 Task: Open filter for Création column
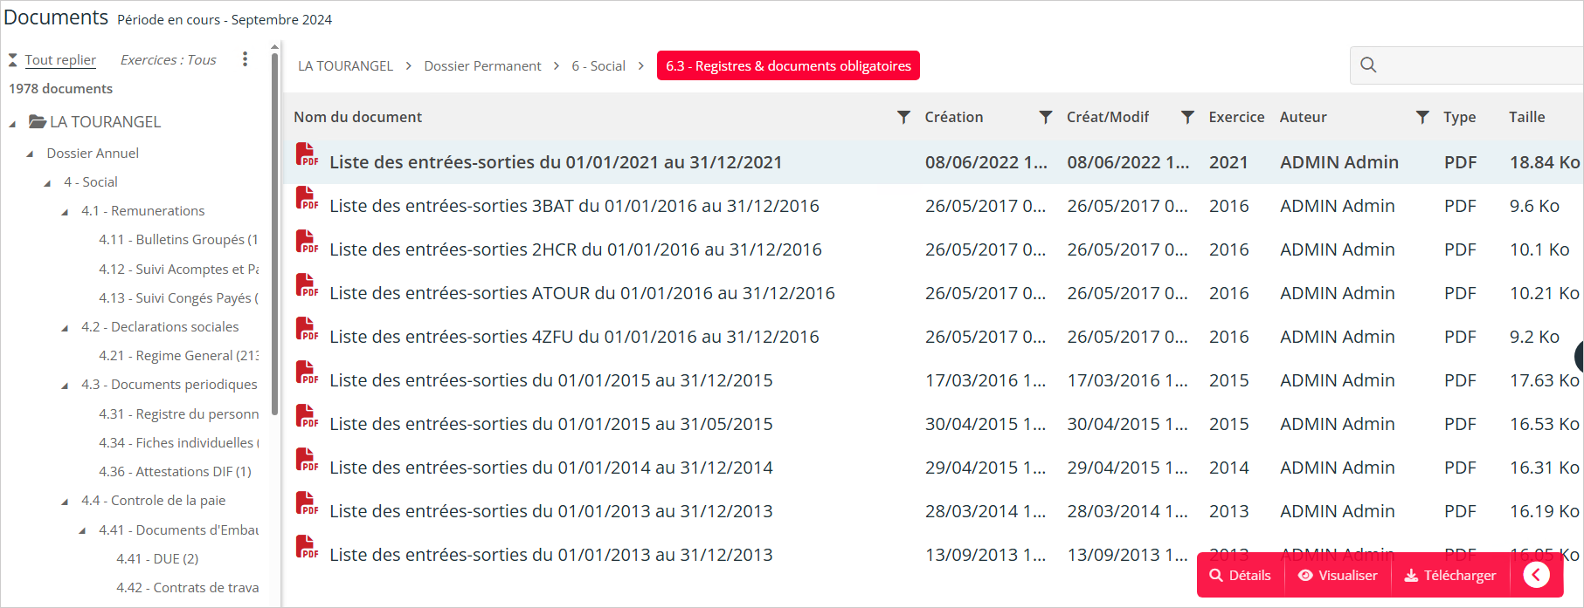coord(1046,117)
